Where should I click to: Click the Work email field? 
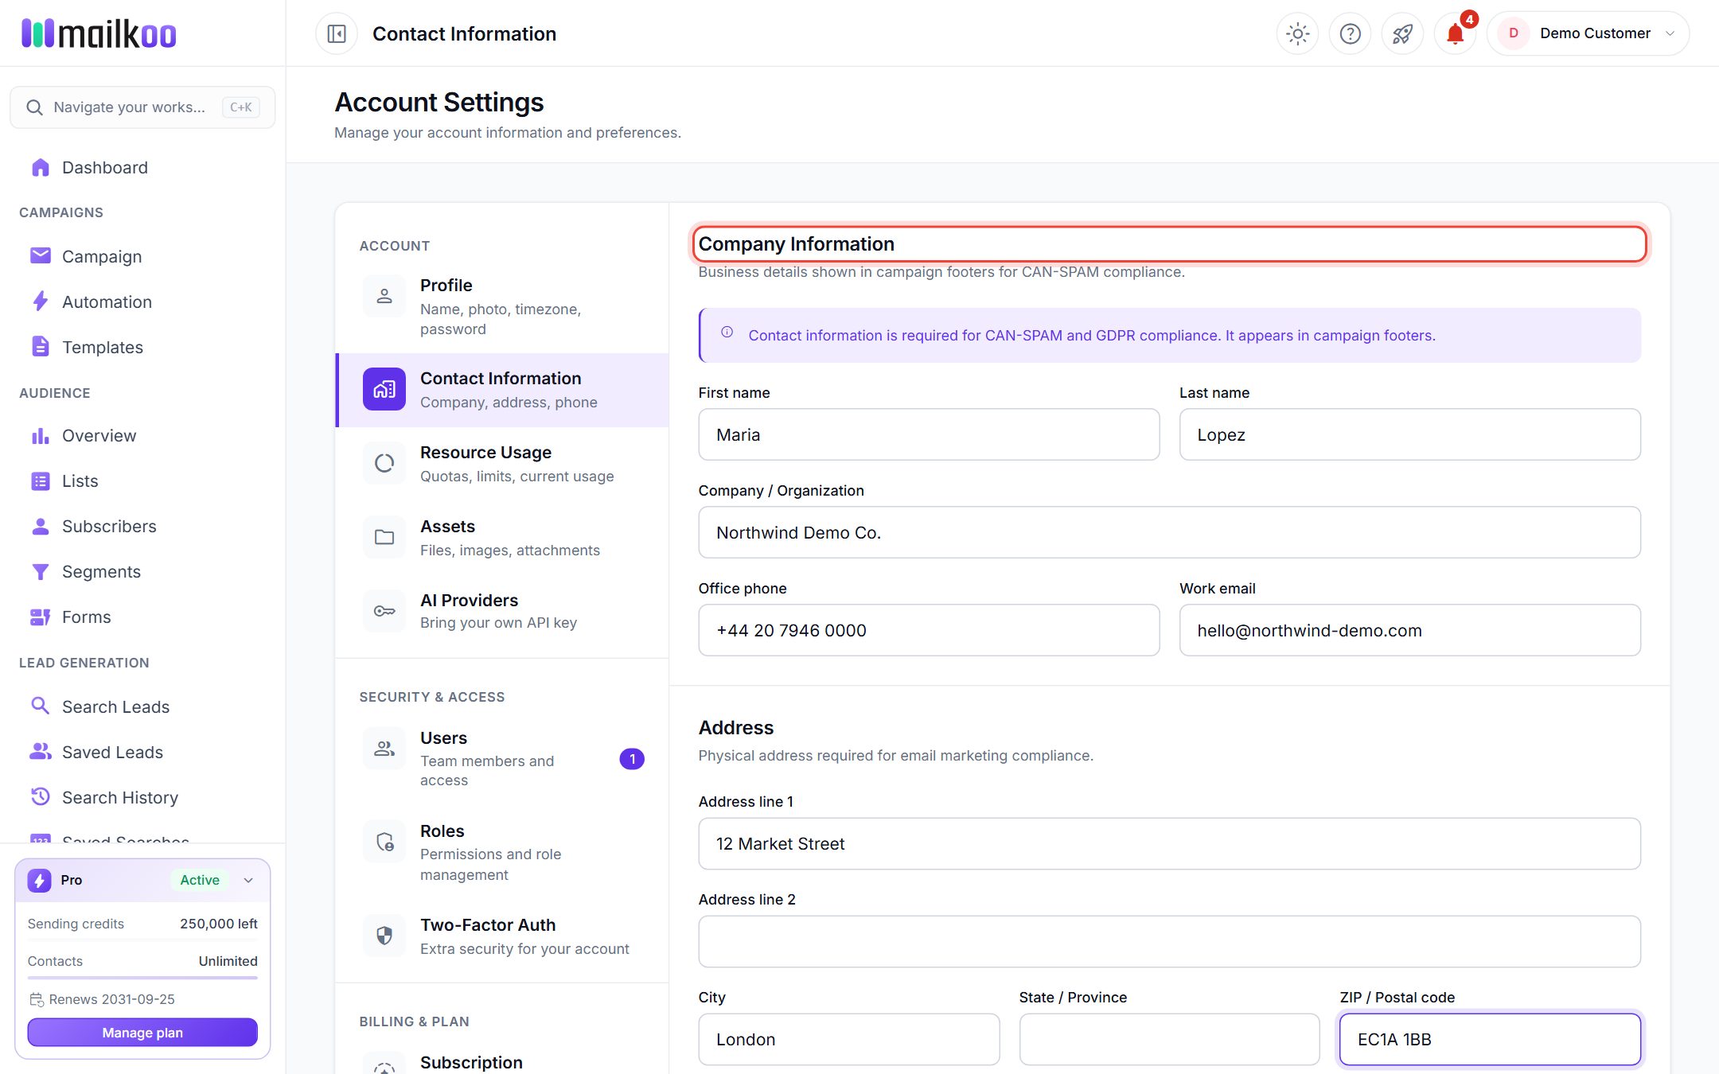click(1409, 630)
